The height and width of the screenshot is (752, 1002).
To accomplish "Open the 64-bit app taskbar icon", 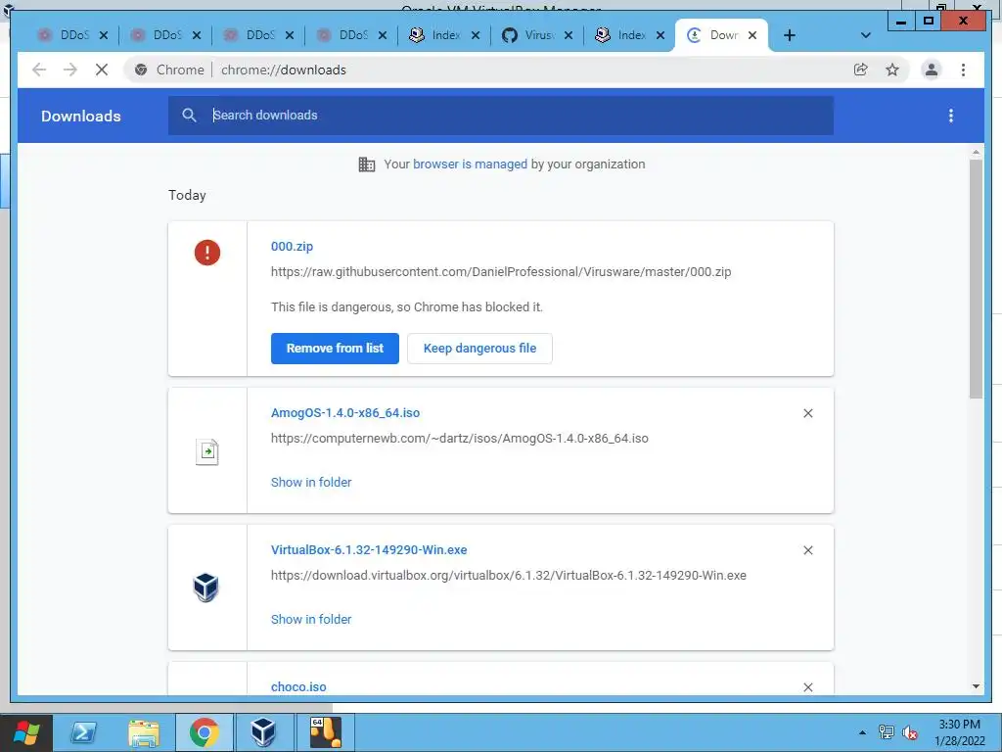I will [325, 732].
